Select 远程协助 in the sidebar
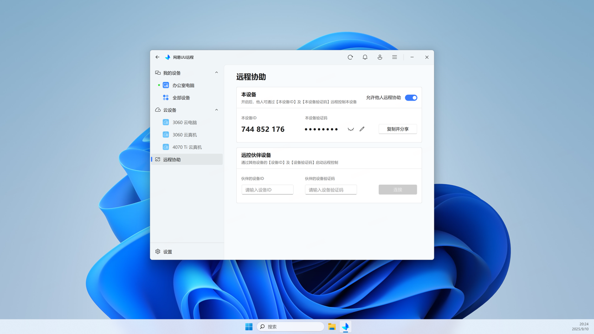The width and height of the screenshot is (594, 334). (172, 159)
